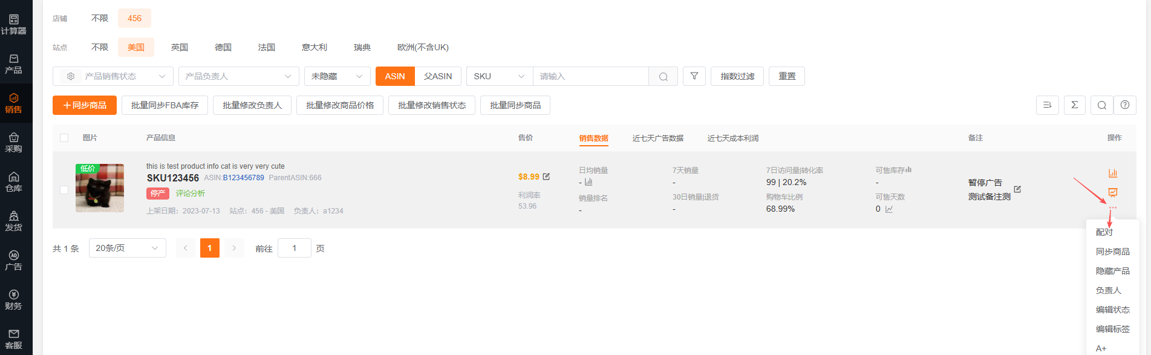Open the orange bar chart icon in operations

1112,173
